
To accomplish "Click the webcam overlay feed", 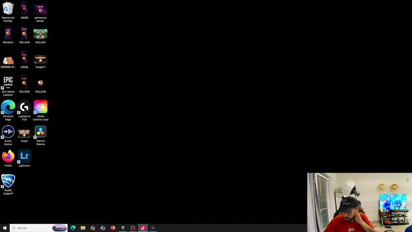I will (x=360, y=202).
